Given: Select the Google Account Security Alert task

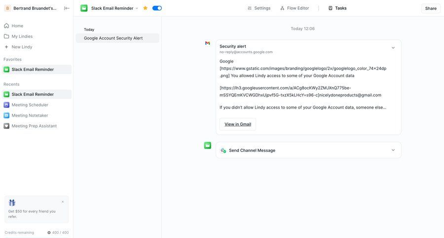Looking at the screenshot, I should tap(117, 38).
